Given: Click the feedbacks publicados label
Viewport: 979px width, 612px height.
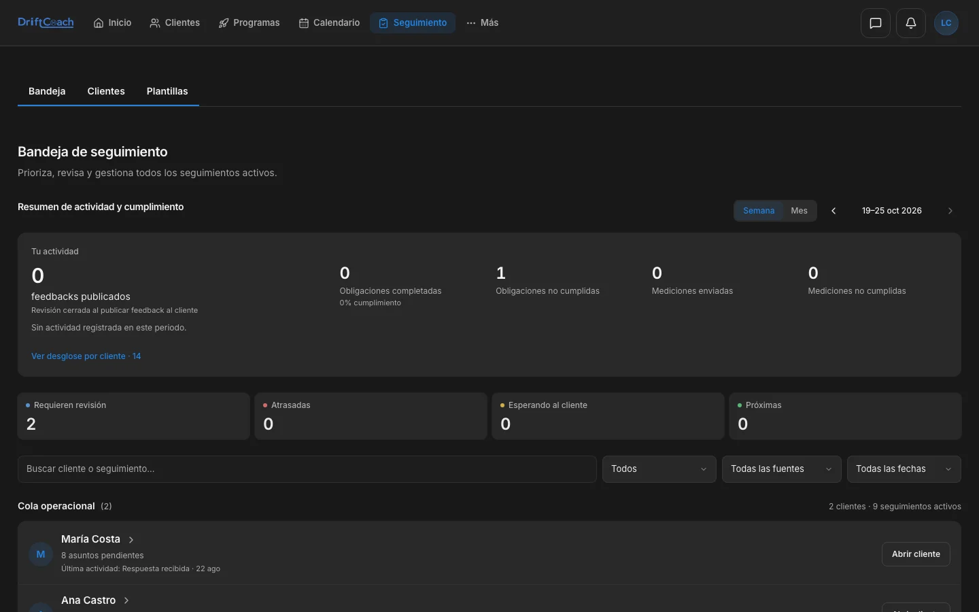Looking at the screenshot, I should pyautogui.click(x=81, y=296).
